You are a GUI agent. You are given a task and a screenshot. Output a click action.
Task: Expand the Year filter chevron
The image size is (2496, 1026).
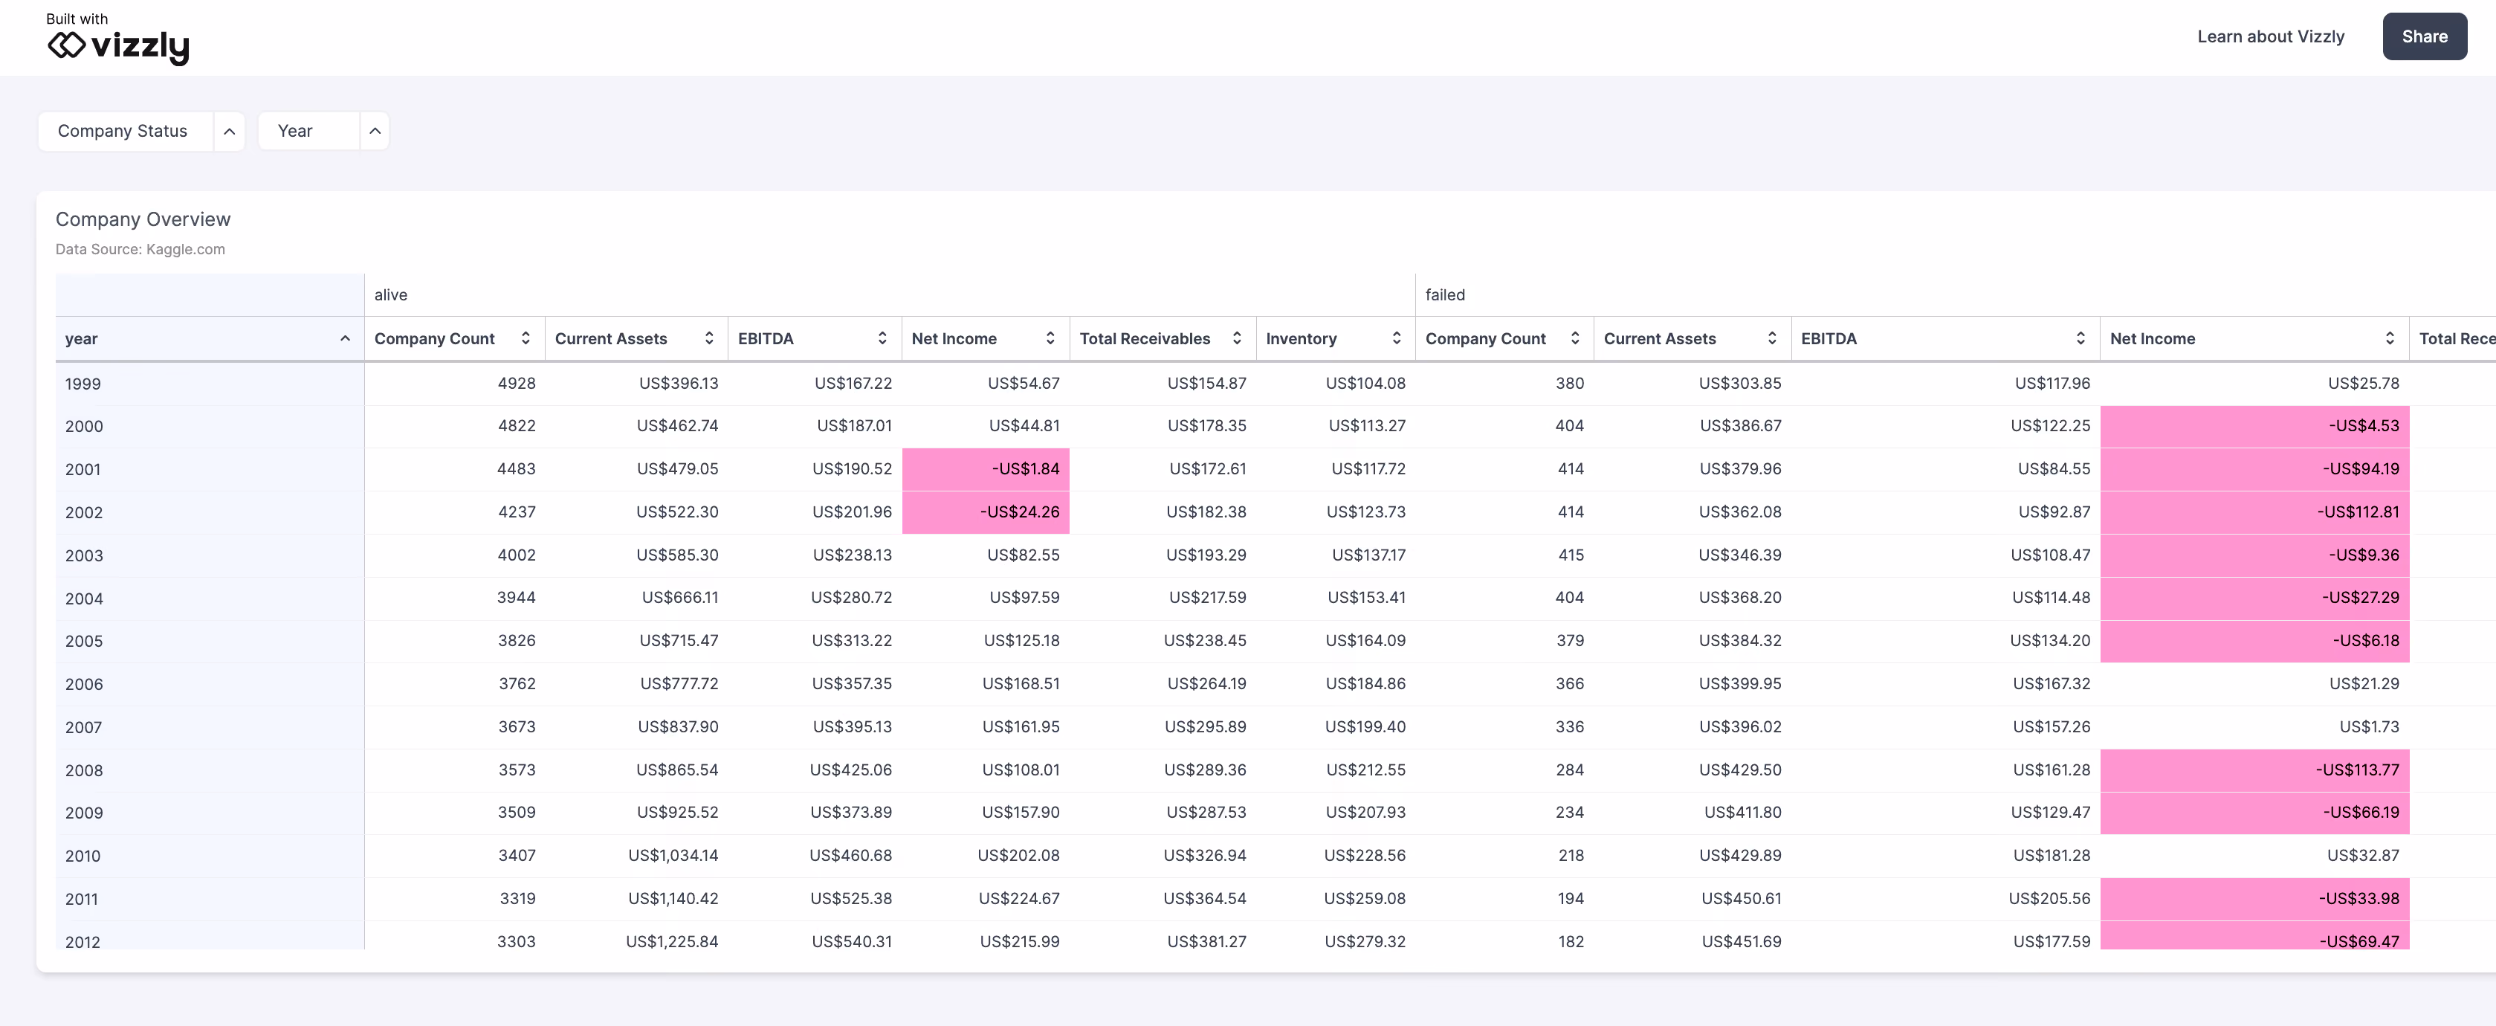tap(375, 131)
